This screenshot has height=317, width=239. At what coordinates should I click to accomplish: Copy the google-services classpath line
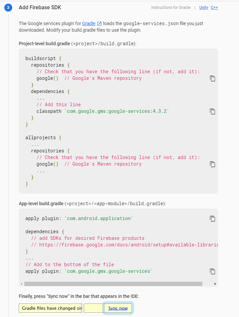212,111
